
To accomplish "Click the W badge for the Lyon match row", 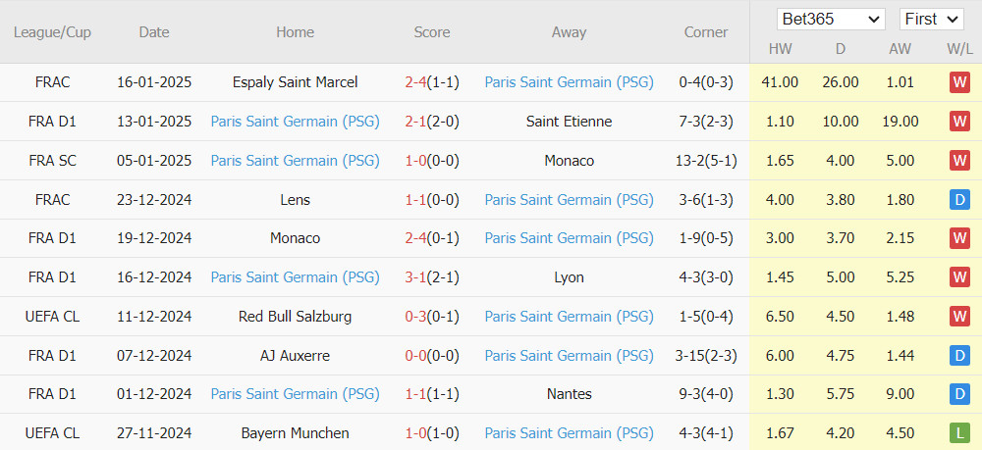I will pos(958,277).
